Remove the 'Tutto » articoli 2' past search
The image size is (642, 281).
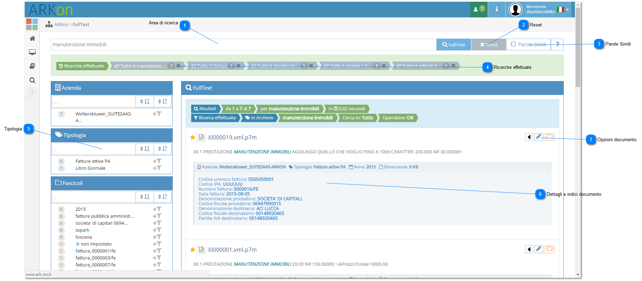coord(453,66)
